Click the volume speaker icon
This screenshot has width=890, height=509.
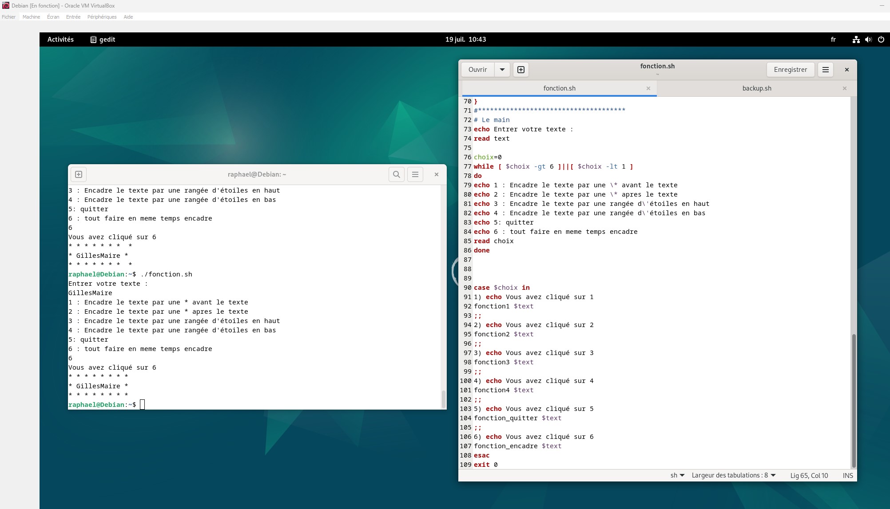pos(868,39)
